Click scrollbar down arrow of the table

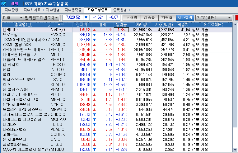(235, 150)
